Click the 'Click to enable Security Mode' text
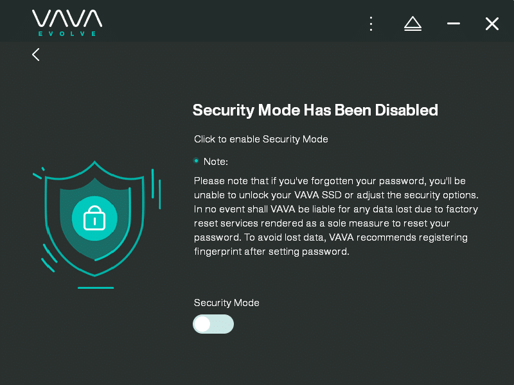Image resolution: width=514 pixels, height=385 pixels. [x=261, y=139]
